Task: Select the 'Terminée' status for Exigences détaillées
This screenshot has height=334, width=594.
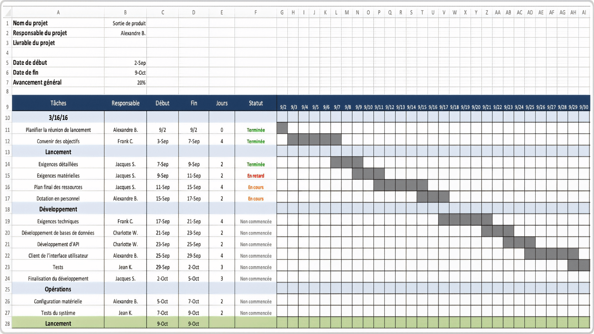Action: [255, 164]
